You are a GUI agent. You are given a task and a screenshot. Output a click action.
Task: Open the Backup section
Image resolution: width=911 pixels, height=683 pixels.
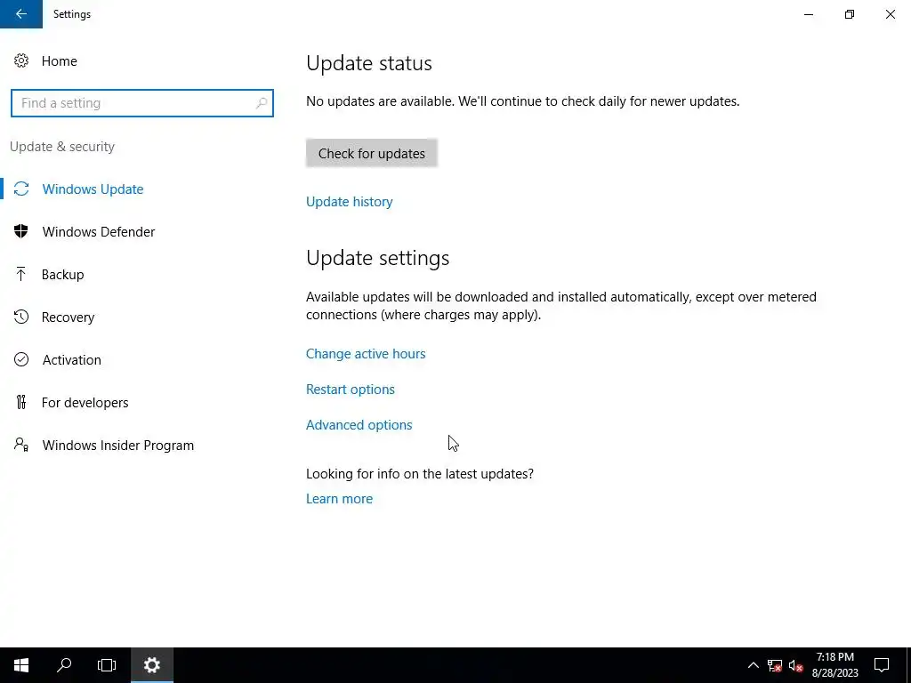(x=63, y=275)
